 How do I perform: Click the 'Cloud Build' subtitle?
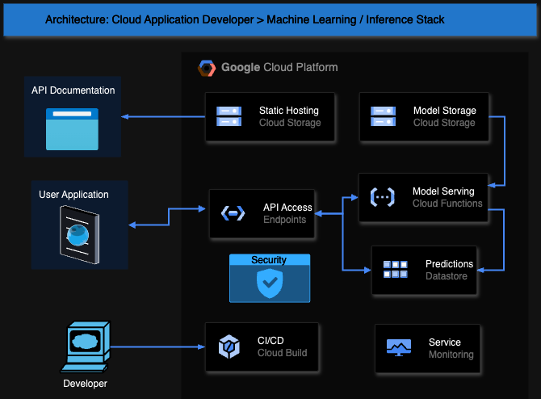point(283,353)
